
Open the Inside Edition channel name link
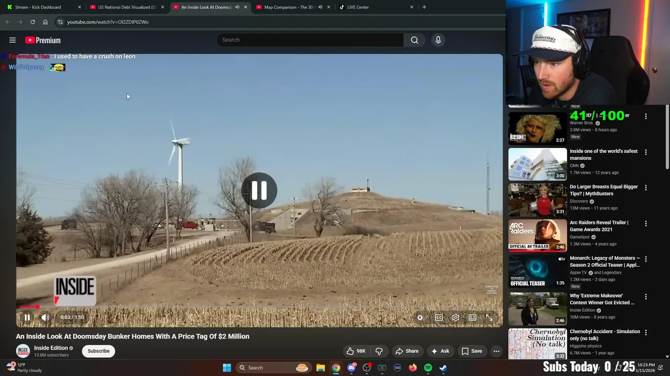point(51,348)
